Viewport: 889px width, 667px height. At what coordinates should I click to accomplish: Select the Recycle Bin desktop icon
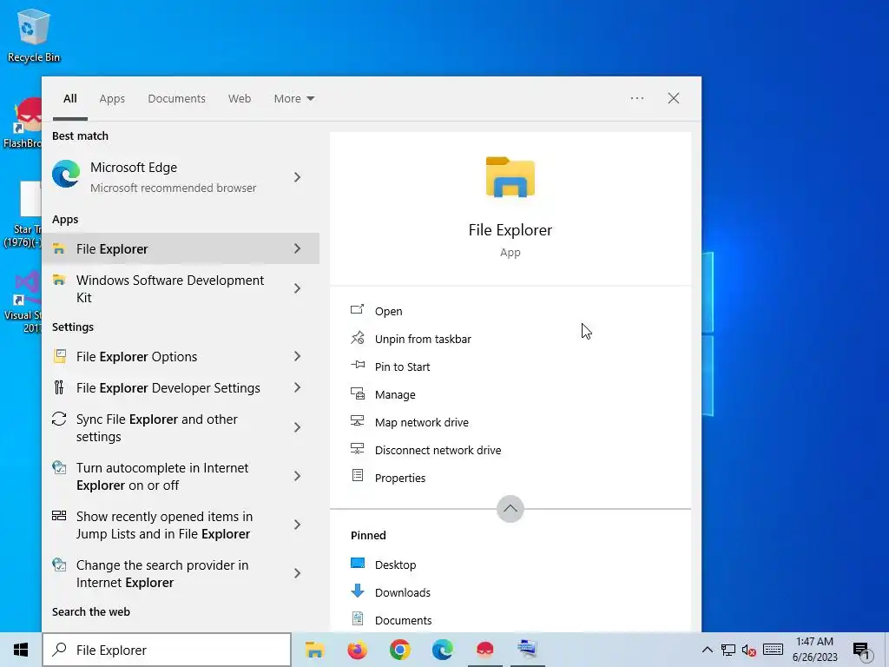click(x=34, y=36)
